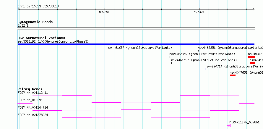263x129 pixels.
Task: Click the Cytogenetic Bands track title
Action: click(35, 22)
